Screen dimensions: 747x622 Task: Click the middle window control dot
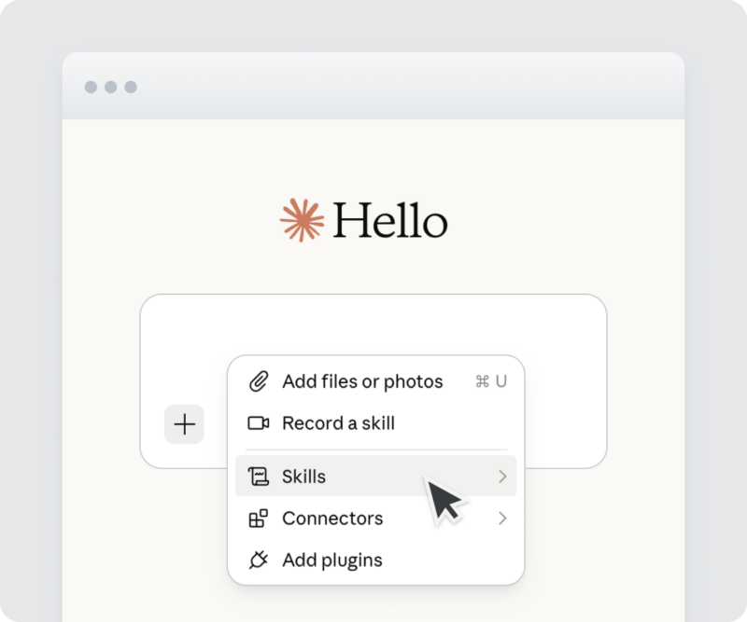(x=111, y=87)
